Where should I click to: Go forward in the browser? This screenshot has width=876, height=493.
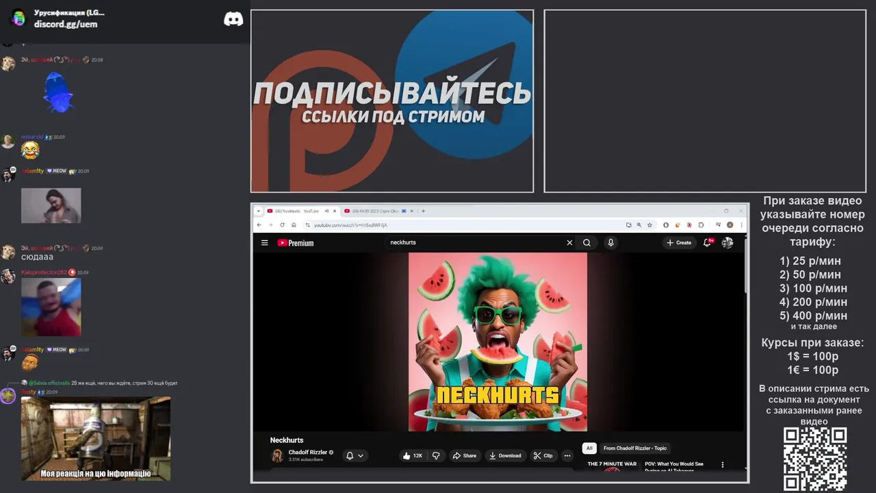(270, 225)
